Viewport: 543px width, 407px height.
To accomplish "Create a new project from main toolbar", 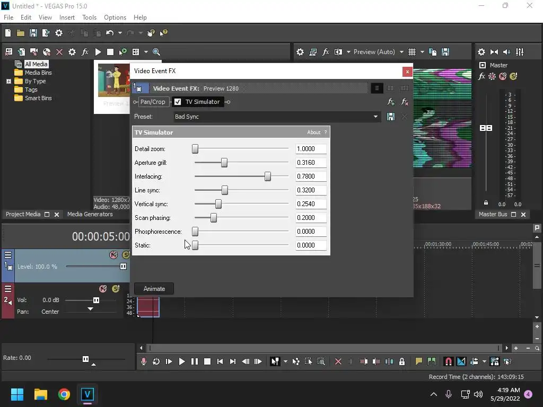I will coord(8,33).
